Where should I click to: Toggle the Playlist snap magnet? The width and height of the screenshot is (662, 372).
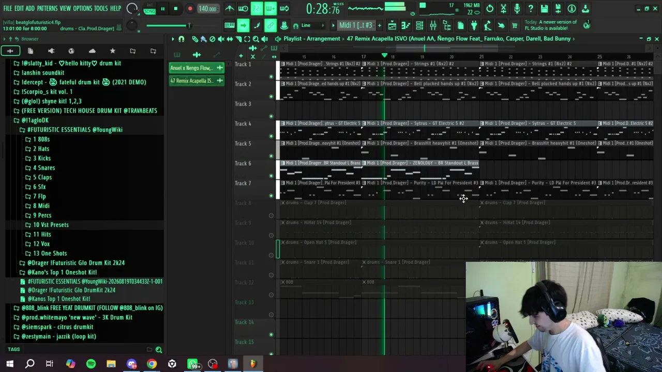tap(182, 39)
